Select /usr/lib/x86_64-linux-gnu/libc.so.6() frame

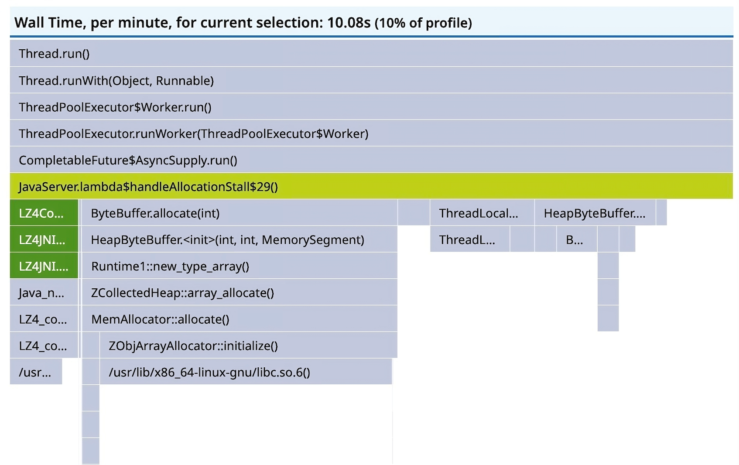click(245, 373)
